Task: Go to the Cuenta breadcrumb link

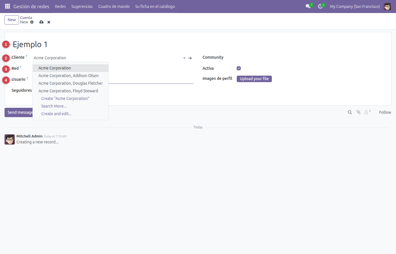Action: 26,17
